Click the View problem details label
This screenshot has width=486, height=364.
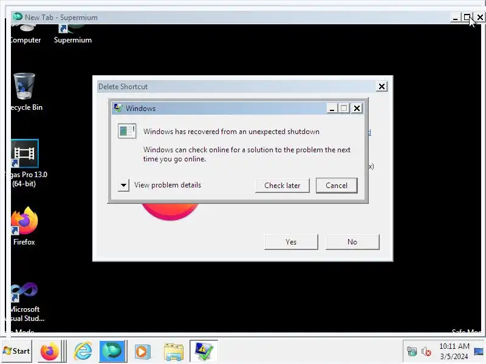pos(168,185)
